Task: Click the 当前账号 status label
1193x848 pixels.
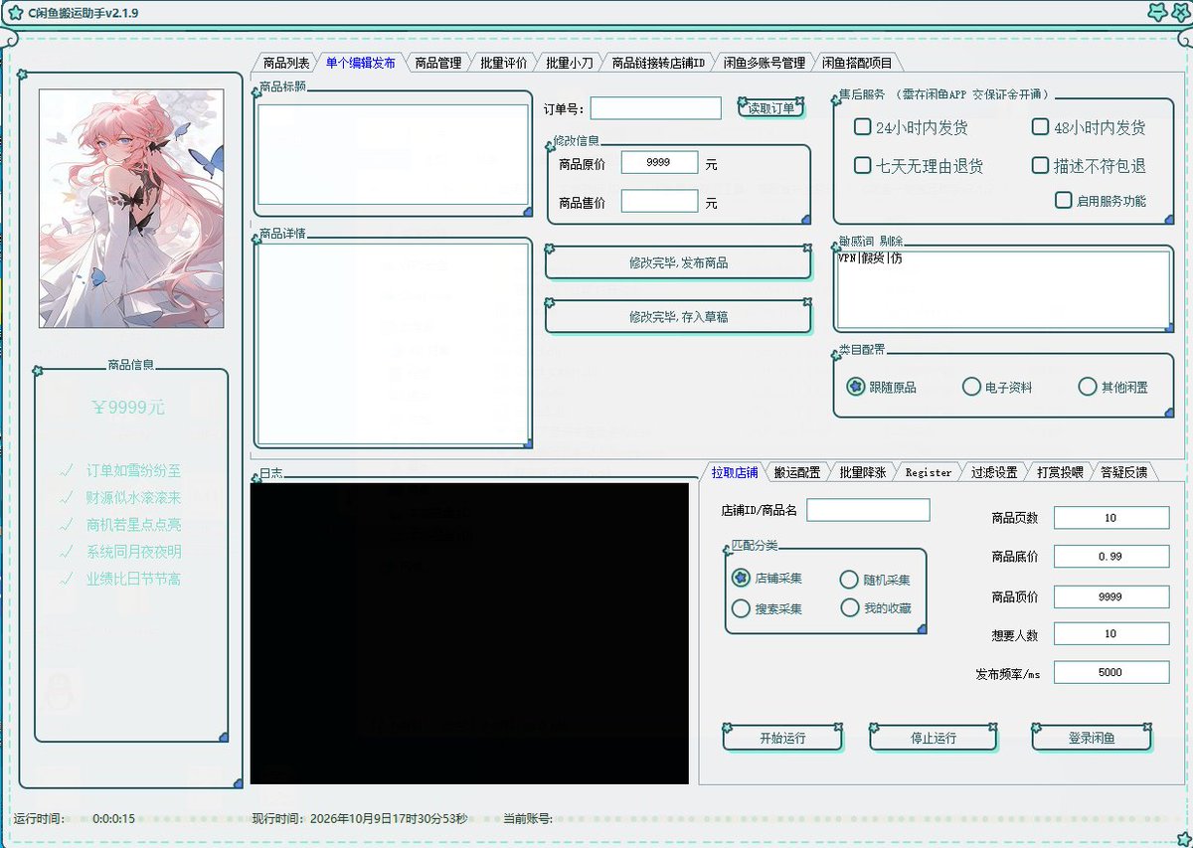Action: pyautogui.click(x=528, y=819)
